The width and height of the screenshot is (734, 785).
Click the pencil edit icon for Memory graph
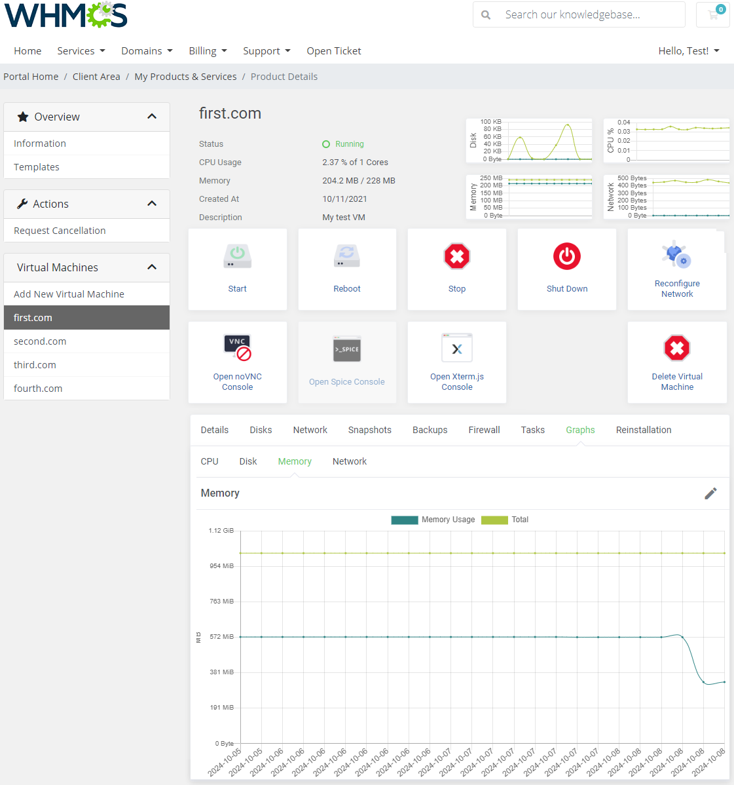(710, 493)
